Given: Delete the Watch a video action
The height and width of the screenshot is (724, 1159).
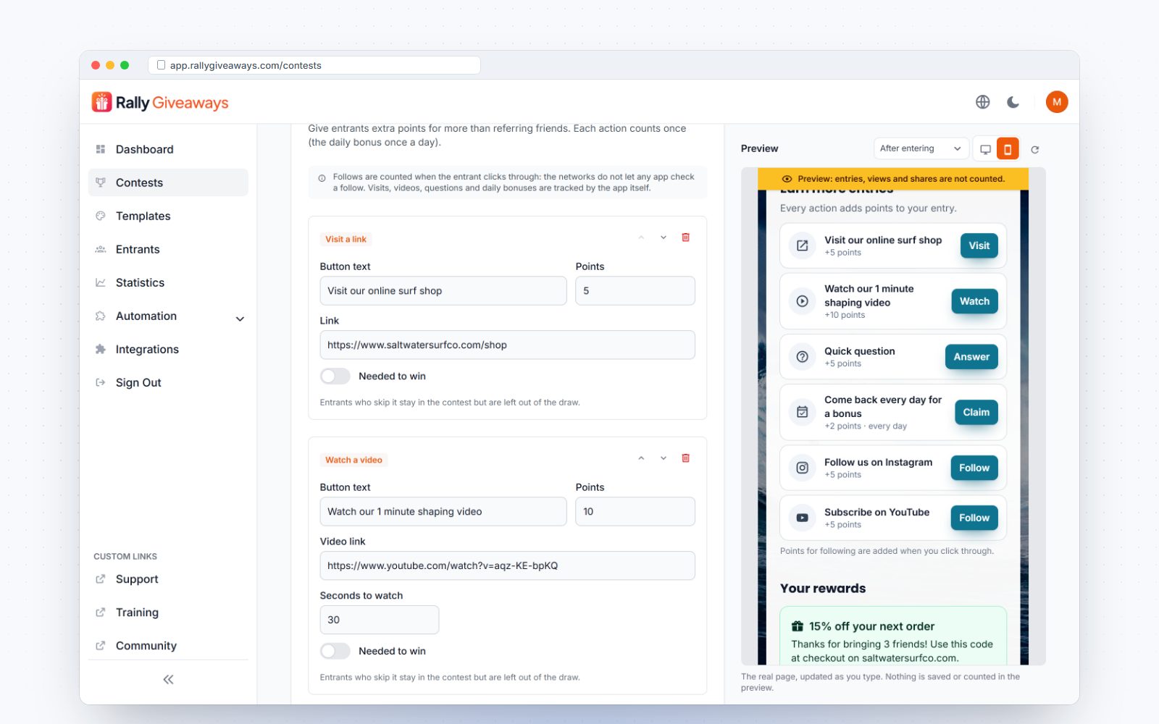Looking at the screenshot, I should point(685,458).
